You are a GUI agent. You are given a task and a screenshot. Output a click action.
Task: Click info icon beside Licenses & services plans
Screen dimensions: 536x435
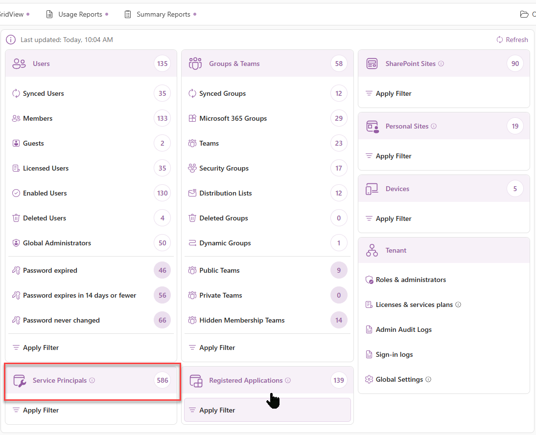click(x=458, y=304)
